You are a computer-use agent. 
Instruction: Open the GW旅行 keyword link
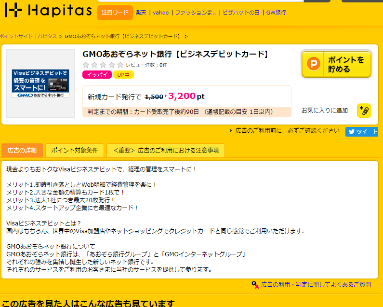[x=276, y=13]
